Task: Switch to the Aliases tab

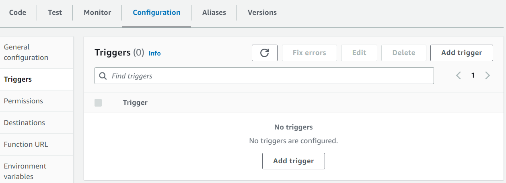Action: point(214,12)
